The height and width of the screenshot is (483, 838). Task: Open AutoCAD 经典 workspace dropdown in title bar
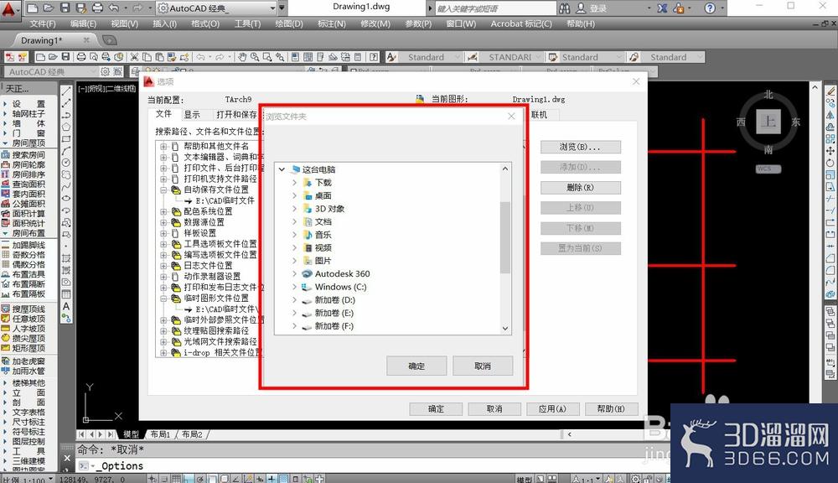[272, 8]
